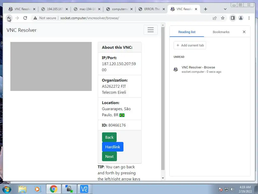Click the reading list entry favicon
The width and height of the screenshot is (258, 194).
pyautogui.click(x=176, y=69)
